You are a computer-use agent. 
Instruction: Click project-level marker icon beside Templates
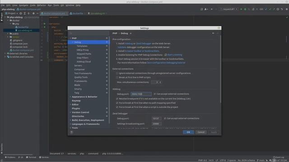tap(107, 46)
